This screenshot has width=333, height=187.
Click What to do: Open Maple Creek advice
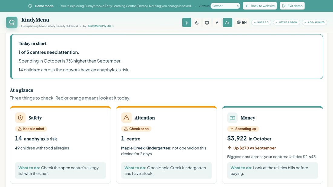[x=166, y=170]
